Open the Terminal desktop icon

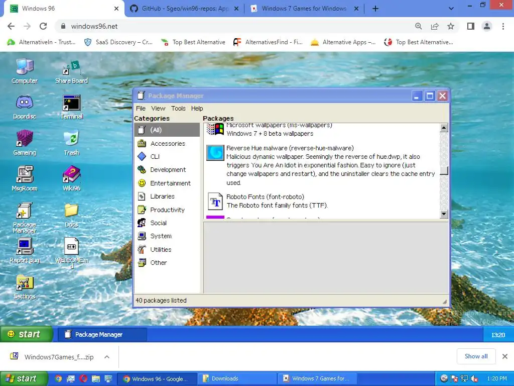click(71, 107)
